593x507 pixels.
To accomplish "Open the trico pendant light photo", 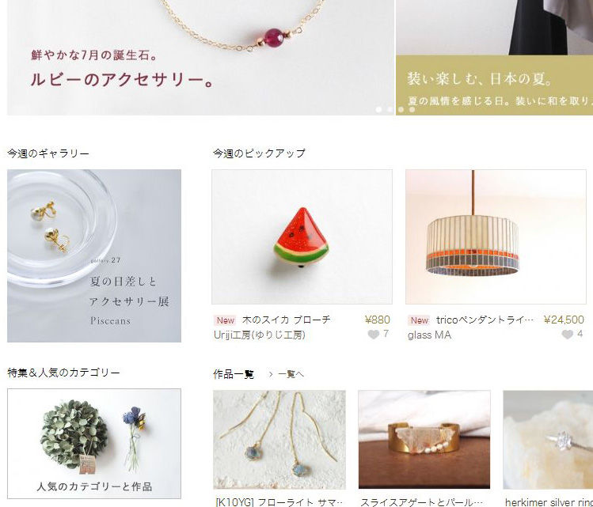I will pyautogui.click(x=496, y=236).
